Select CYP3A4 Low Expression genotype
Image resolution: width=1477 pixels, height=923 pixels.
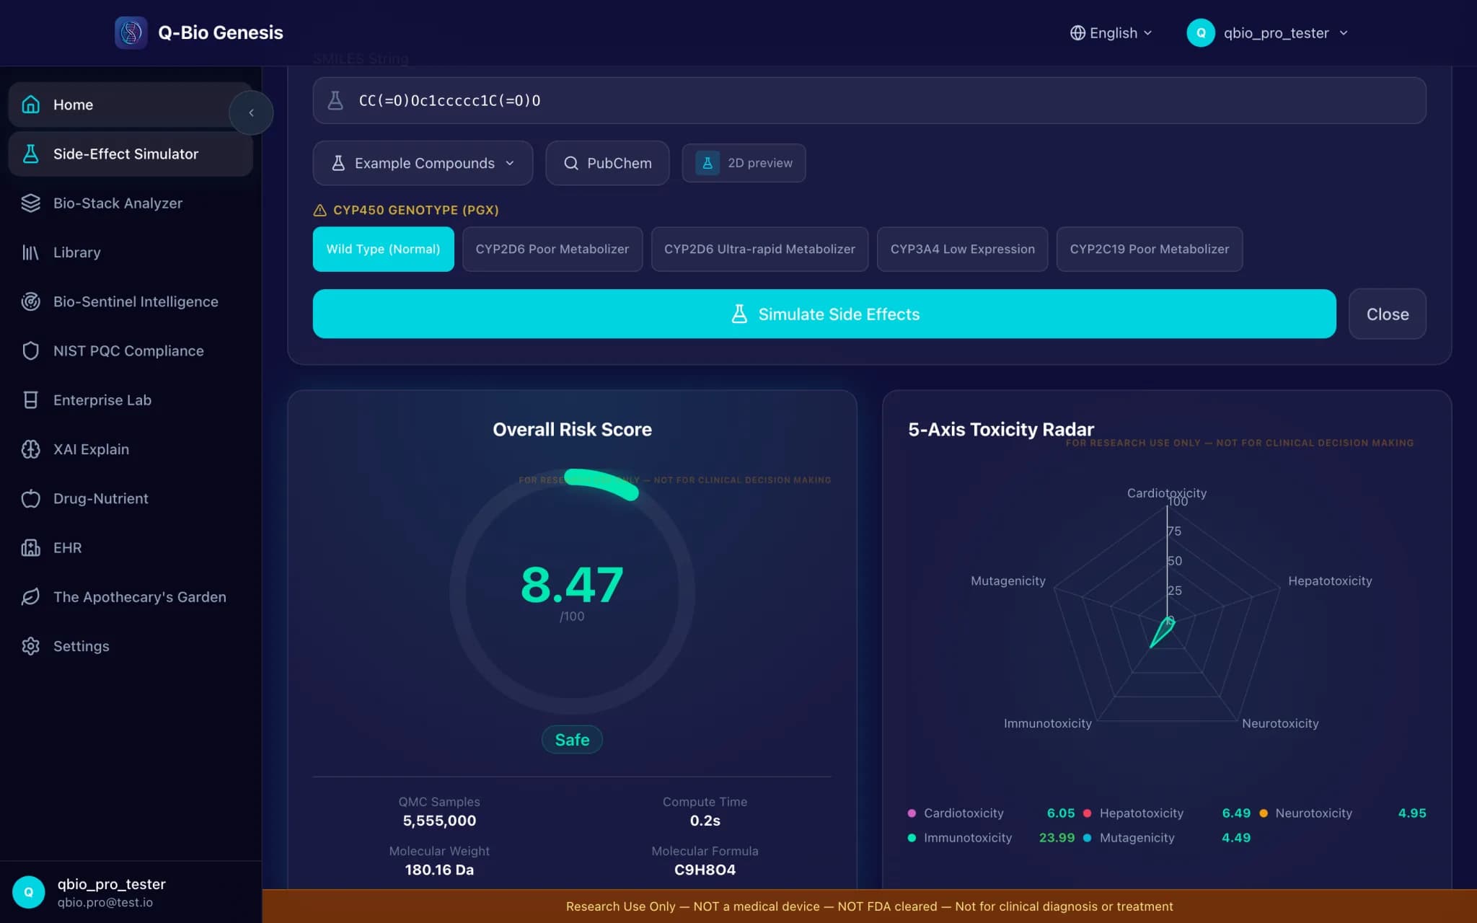click(x=962, y=249)
